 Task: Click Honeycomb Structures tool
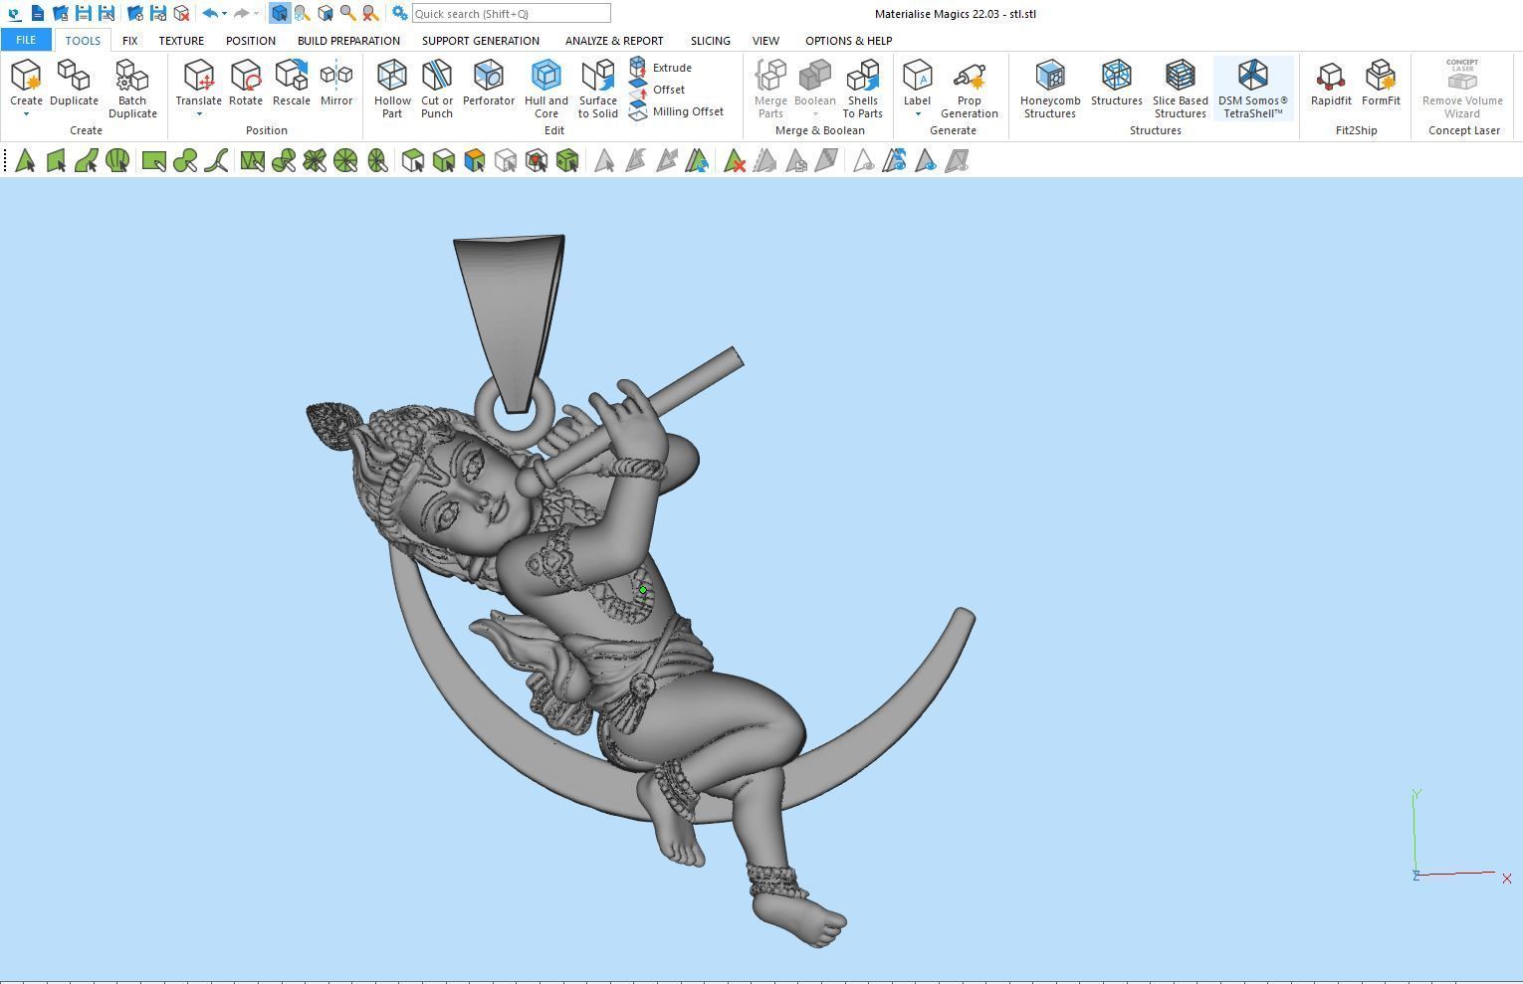(1050, 89)
